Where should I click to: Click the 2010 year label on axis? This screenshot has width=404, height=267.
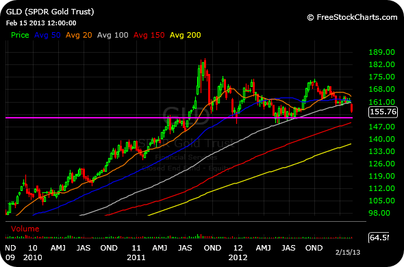point(32,257)
